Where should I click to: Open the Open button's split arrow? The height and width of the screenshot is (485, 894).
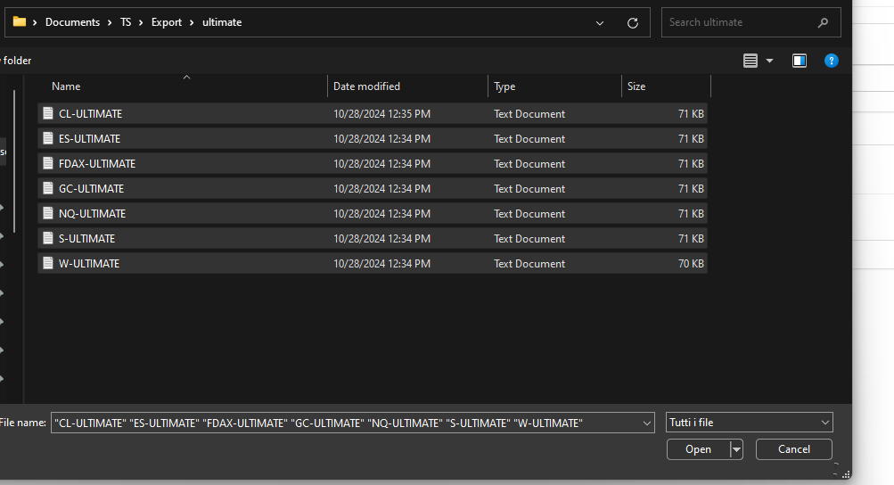click(736, 449)
